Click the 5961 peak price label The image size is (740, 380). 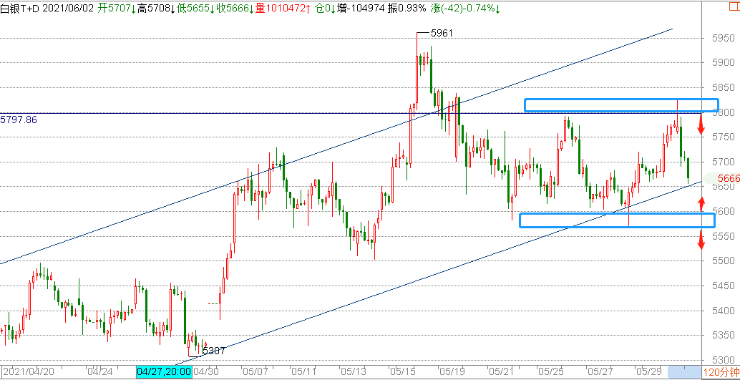pos(442,33)
